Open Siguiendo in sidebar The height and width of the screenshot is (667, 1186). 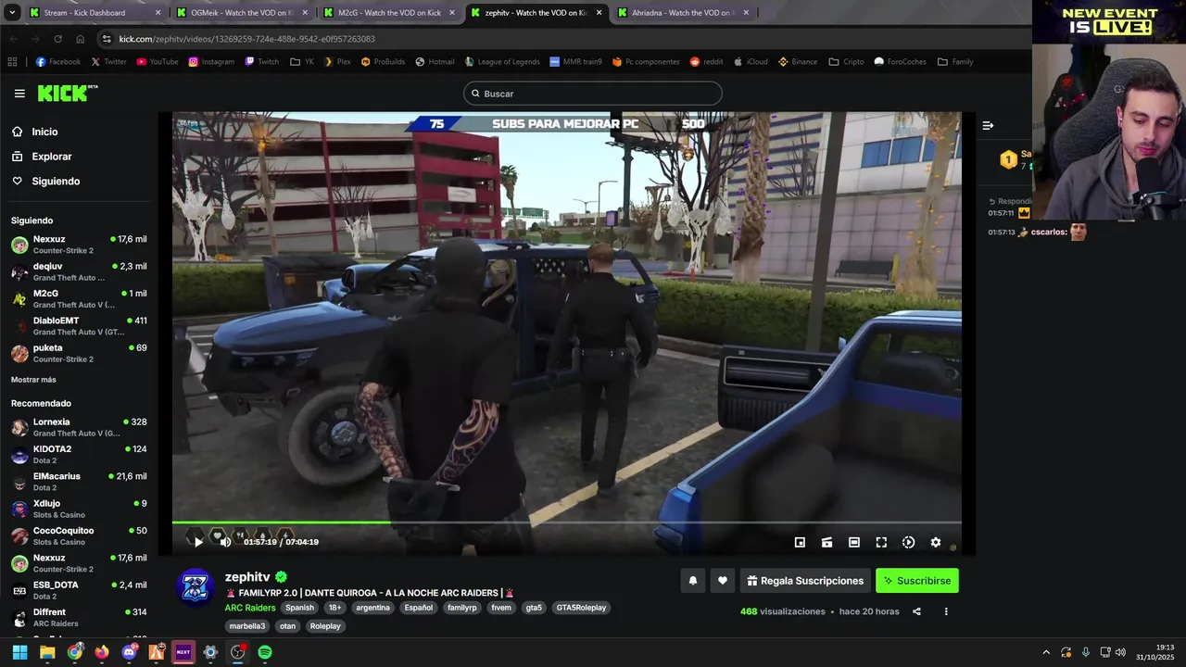(56, 182)
